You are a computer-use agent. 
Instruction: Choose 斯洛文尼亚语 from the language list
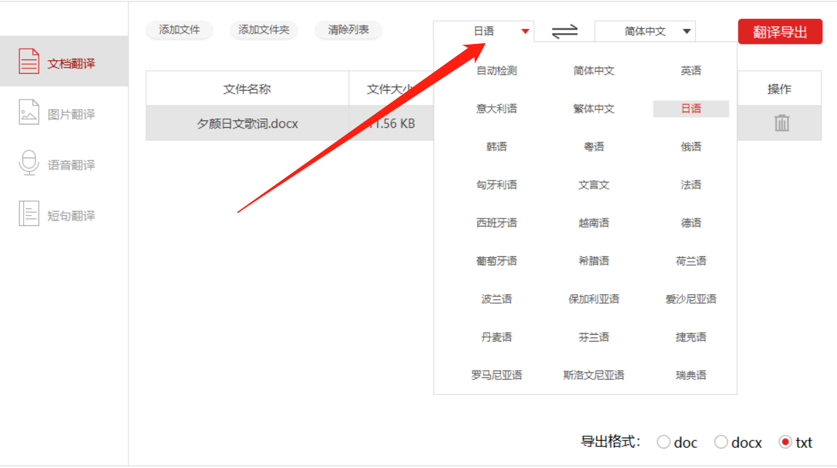tap(594, 375)
